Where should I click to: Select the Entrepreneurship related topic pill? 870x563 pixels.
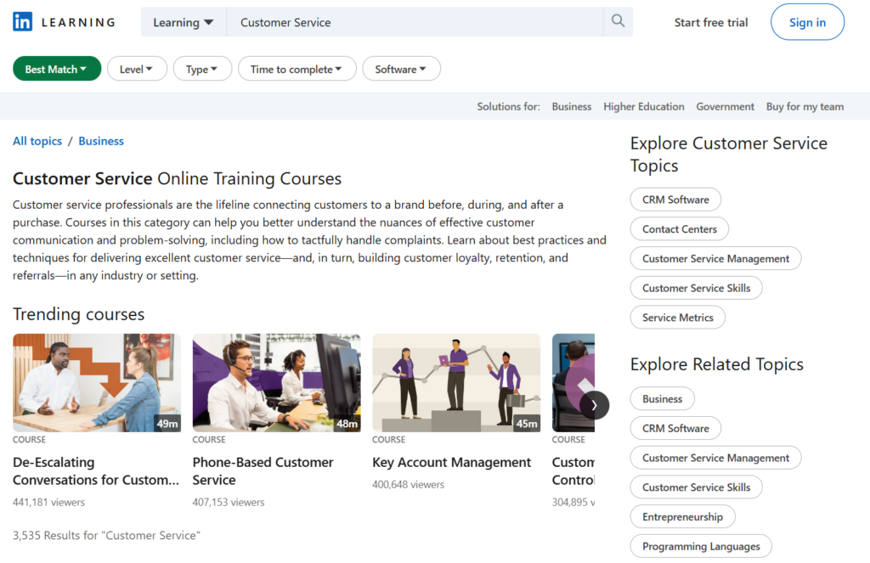682,516
